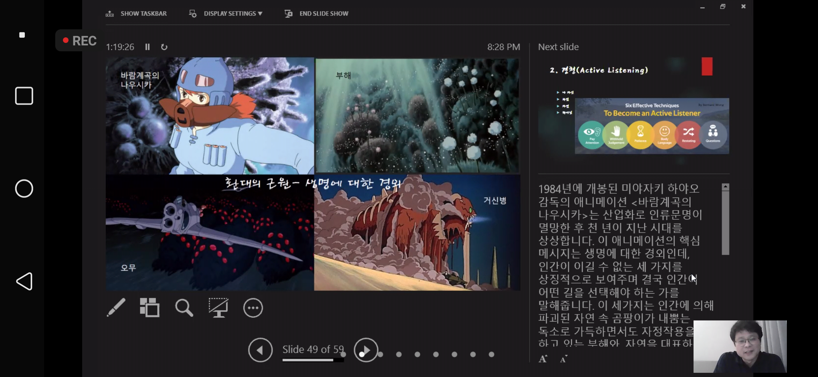Go to the previous slide
Screen dimensions: 818x377
click(260, 350)
